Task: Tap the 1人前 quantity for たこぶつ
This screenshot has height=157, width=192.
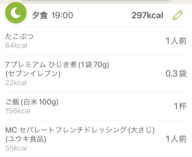Action: point(176,41)
